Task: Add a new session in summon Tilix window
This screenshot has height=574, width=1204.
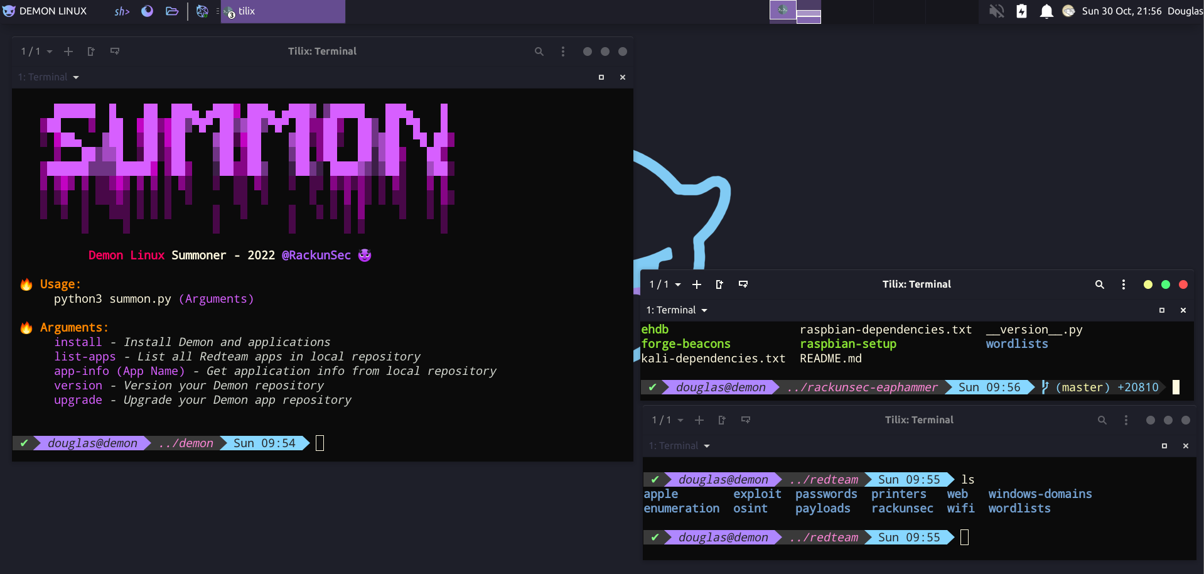Action: click(x=68, y=51)
